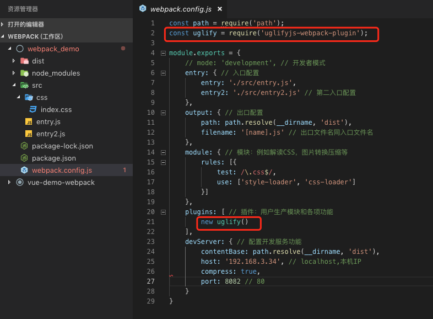Click the circle icon beside vue-demo-webpack
This screenshot has height=319, width=433.
pos(20,182)
